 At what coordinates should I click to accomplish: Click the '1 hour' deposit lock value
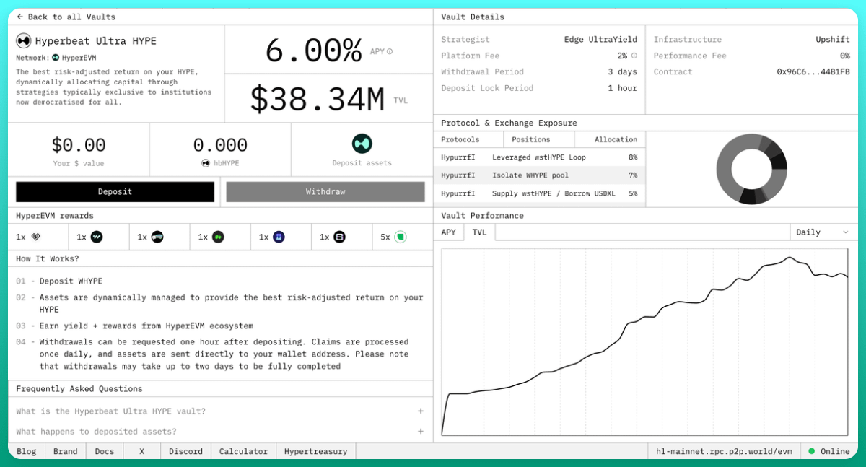tap(622, 88)
